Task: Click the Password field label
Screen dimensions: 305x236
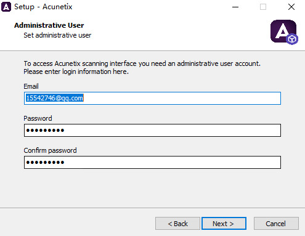Action: point(38,118)
